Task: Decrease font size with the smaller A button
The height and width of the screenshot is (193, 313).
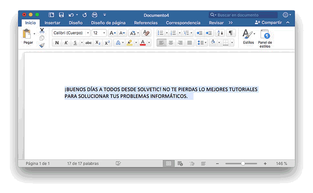Action: [122, 33]
